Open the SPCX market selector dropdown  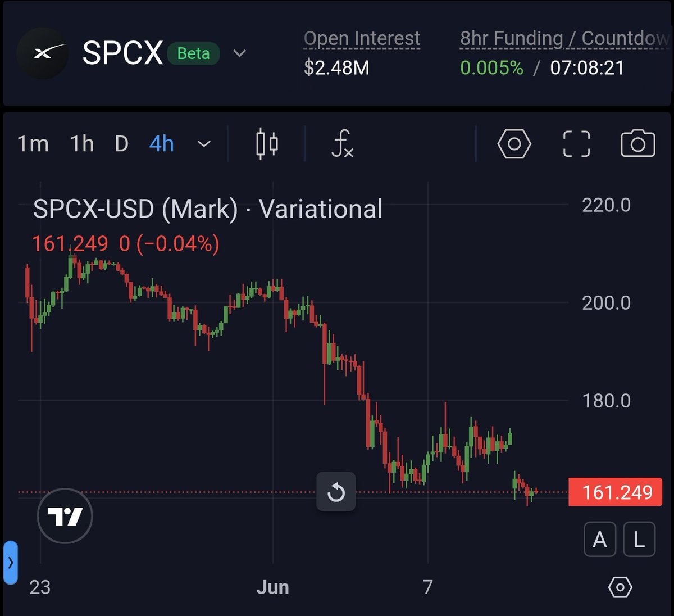(x=240, y=53)
